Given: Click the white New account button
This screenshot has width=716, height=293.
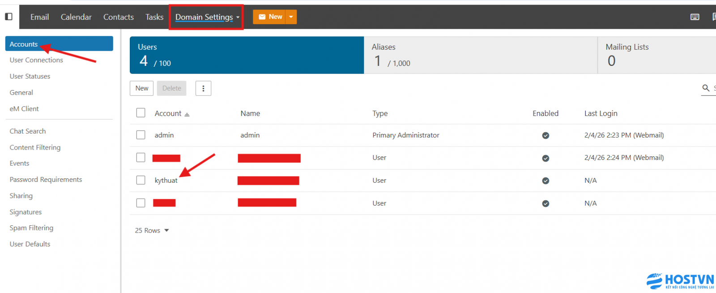Looking at the screenshot, I should (141, 88).
